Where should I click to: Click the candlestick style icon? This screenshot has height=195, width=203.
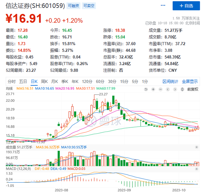(182, 89)
